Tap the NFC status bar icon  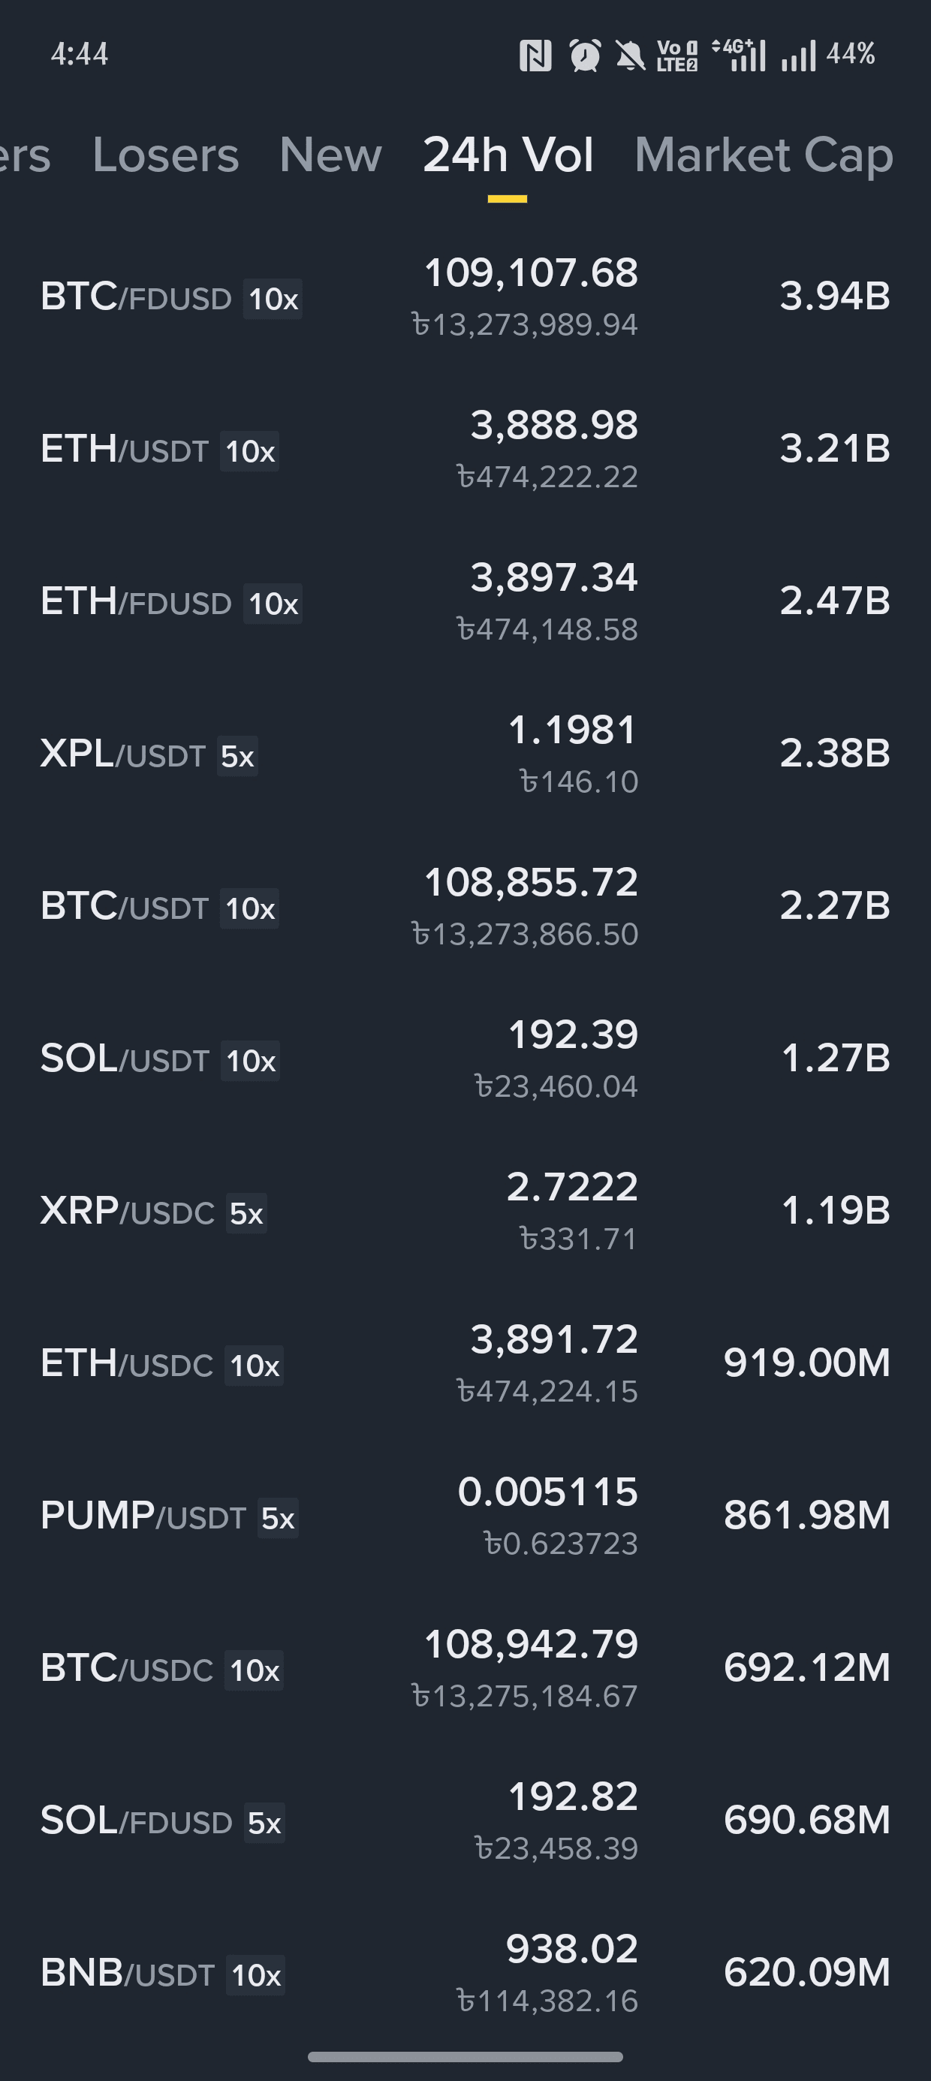tap(535, 56)
